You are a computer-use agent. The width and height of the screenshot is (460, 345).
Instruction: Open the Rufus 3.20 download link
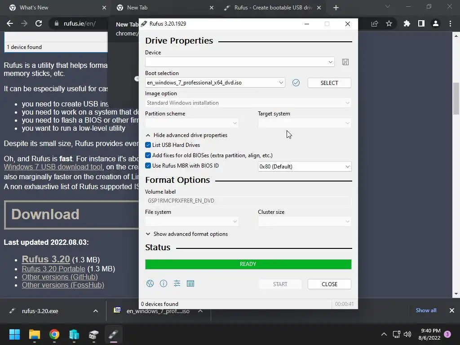[x=46, y=259]
